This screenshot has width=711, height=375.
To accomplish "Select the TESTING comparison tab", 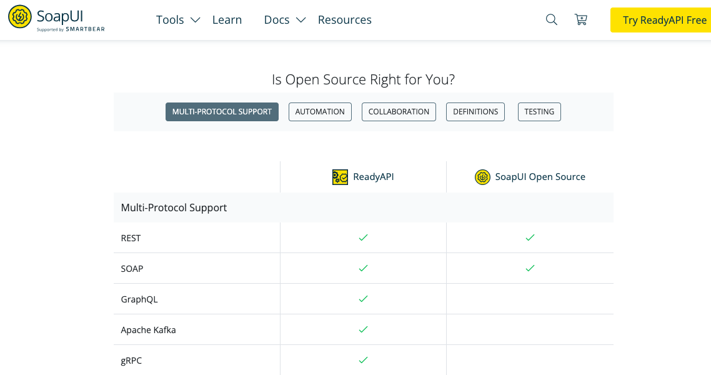I will [x=539, y=111].
